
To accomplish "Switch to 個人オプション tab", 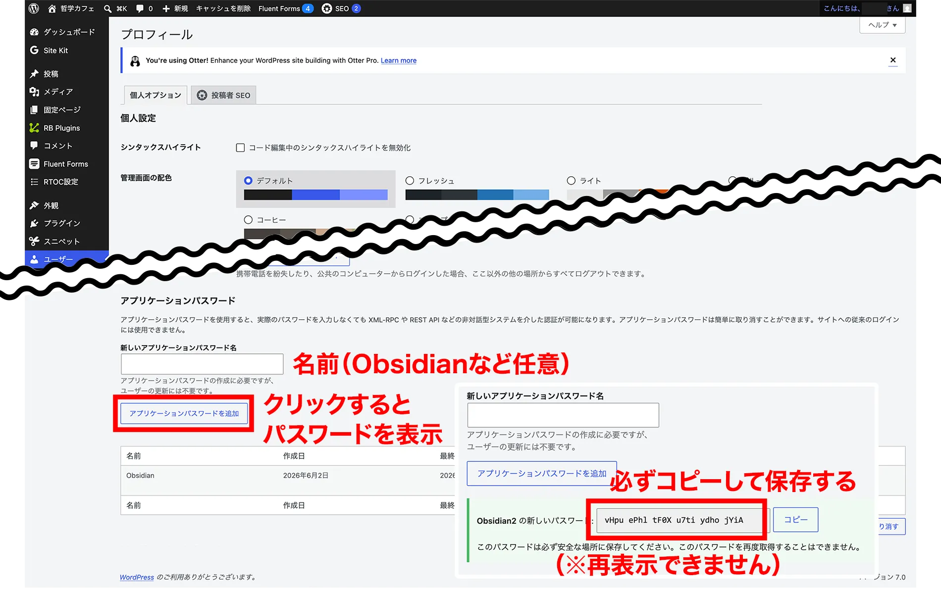I will [x=156, y=95].
